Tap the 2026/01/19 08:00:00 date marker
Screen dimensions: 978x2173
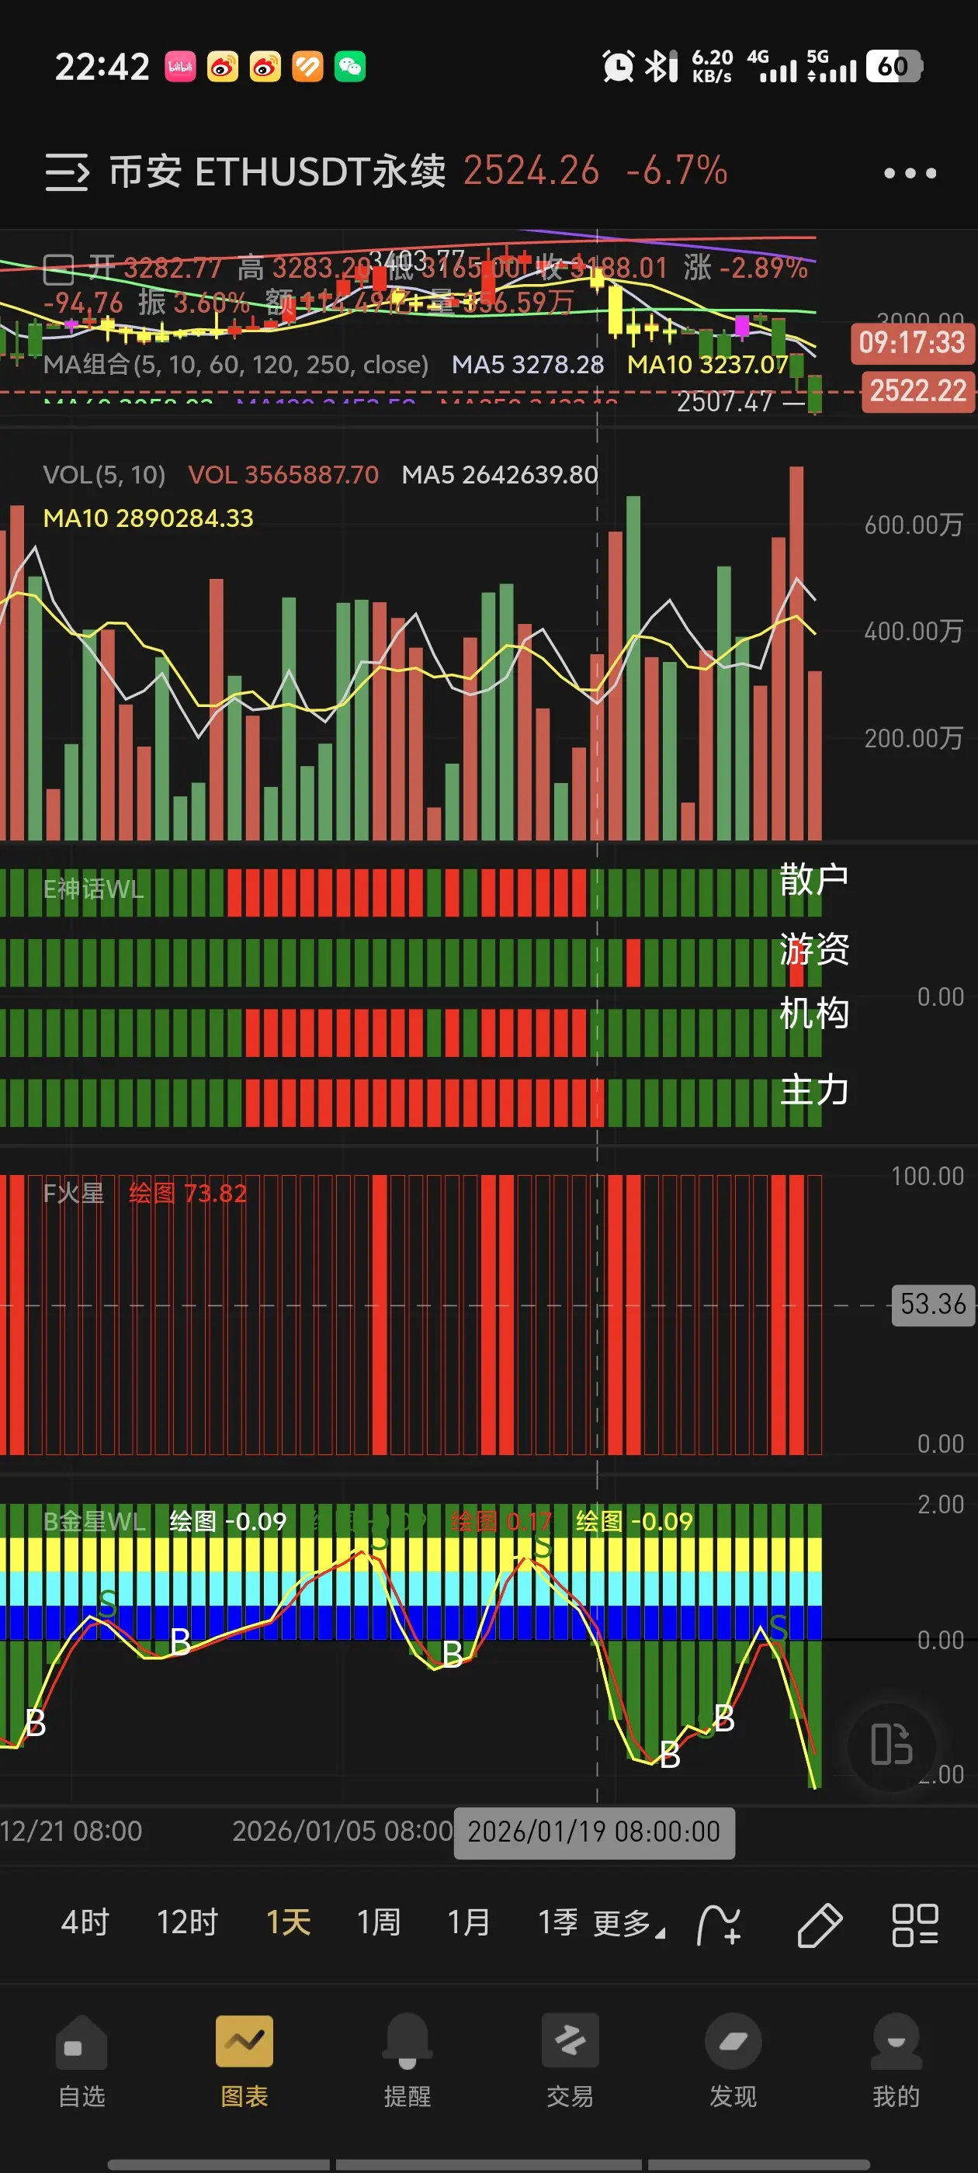pyautogui.click(x=594, y=1832)
